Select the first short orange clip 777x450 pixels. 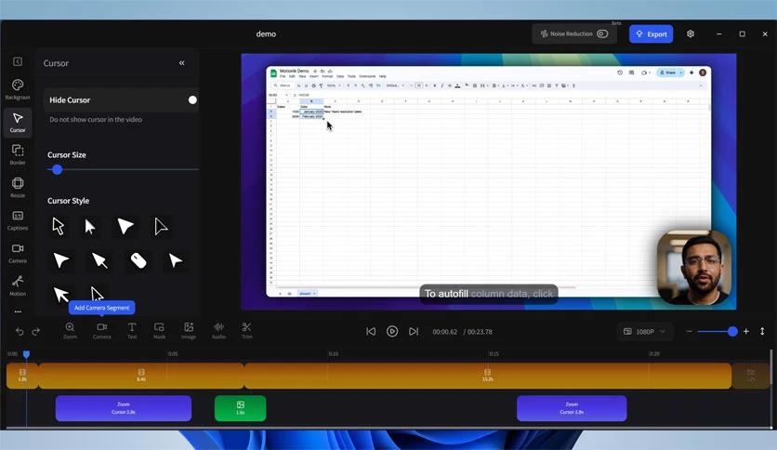[x=22, y=376]
